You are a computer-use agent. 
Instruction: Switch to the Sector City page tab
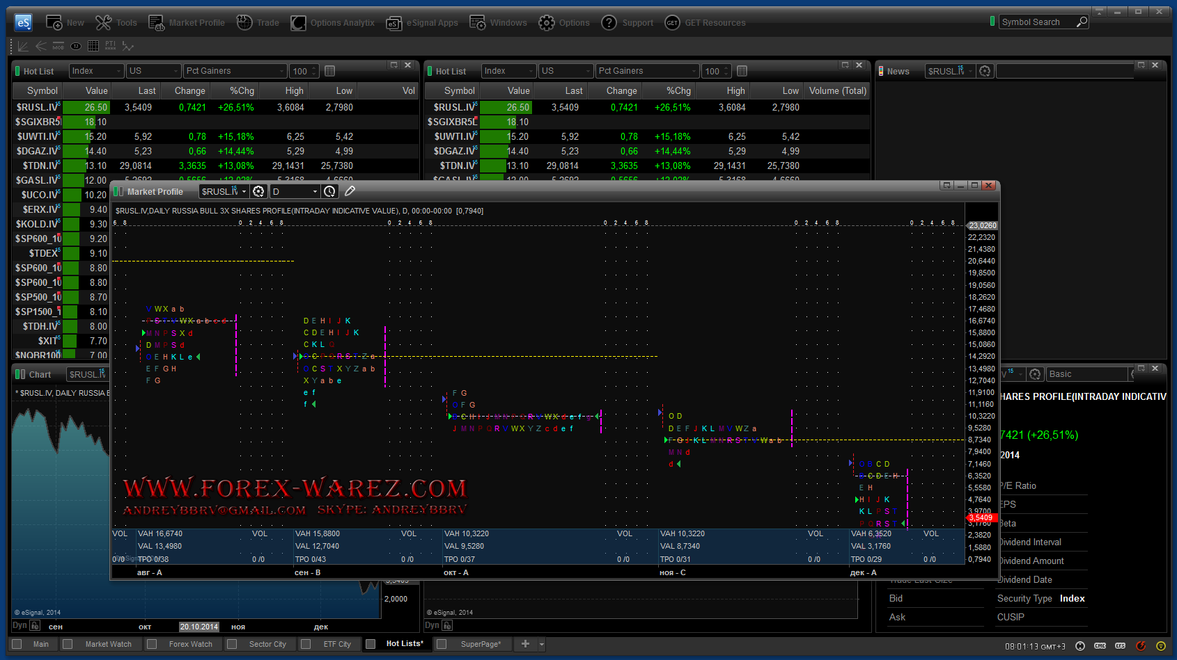(x=267, y=644)
